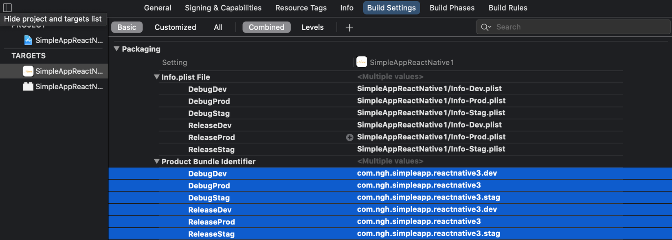The width and height of the screenshot is (672, 240).
Task: Collapse the Packaging section
Action: (x=116, y=49)
